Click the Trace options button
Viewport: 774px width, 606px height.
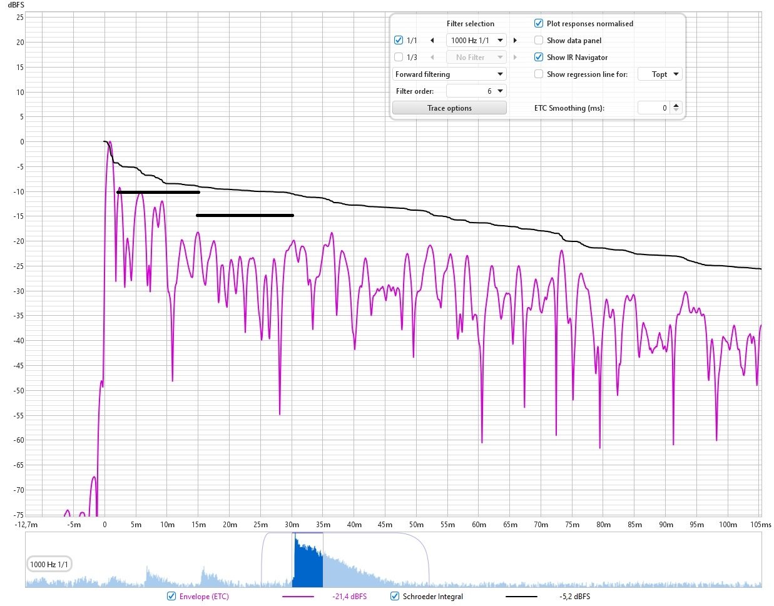click(449, 108)
